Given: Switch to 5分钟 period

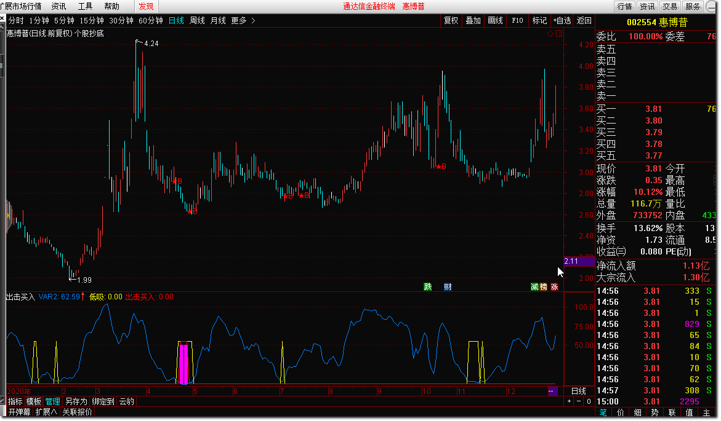Looking at the screenshot, I should pos(64,21).
